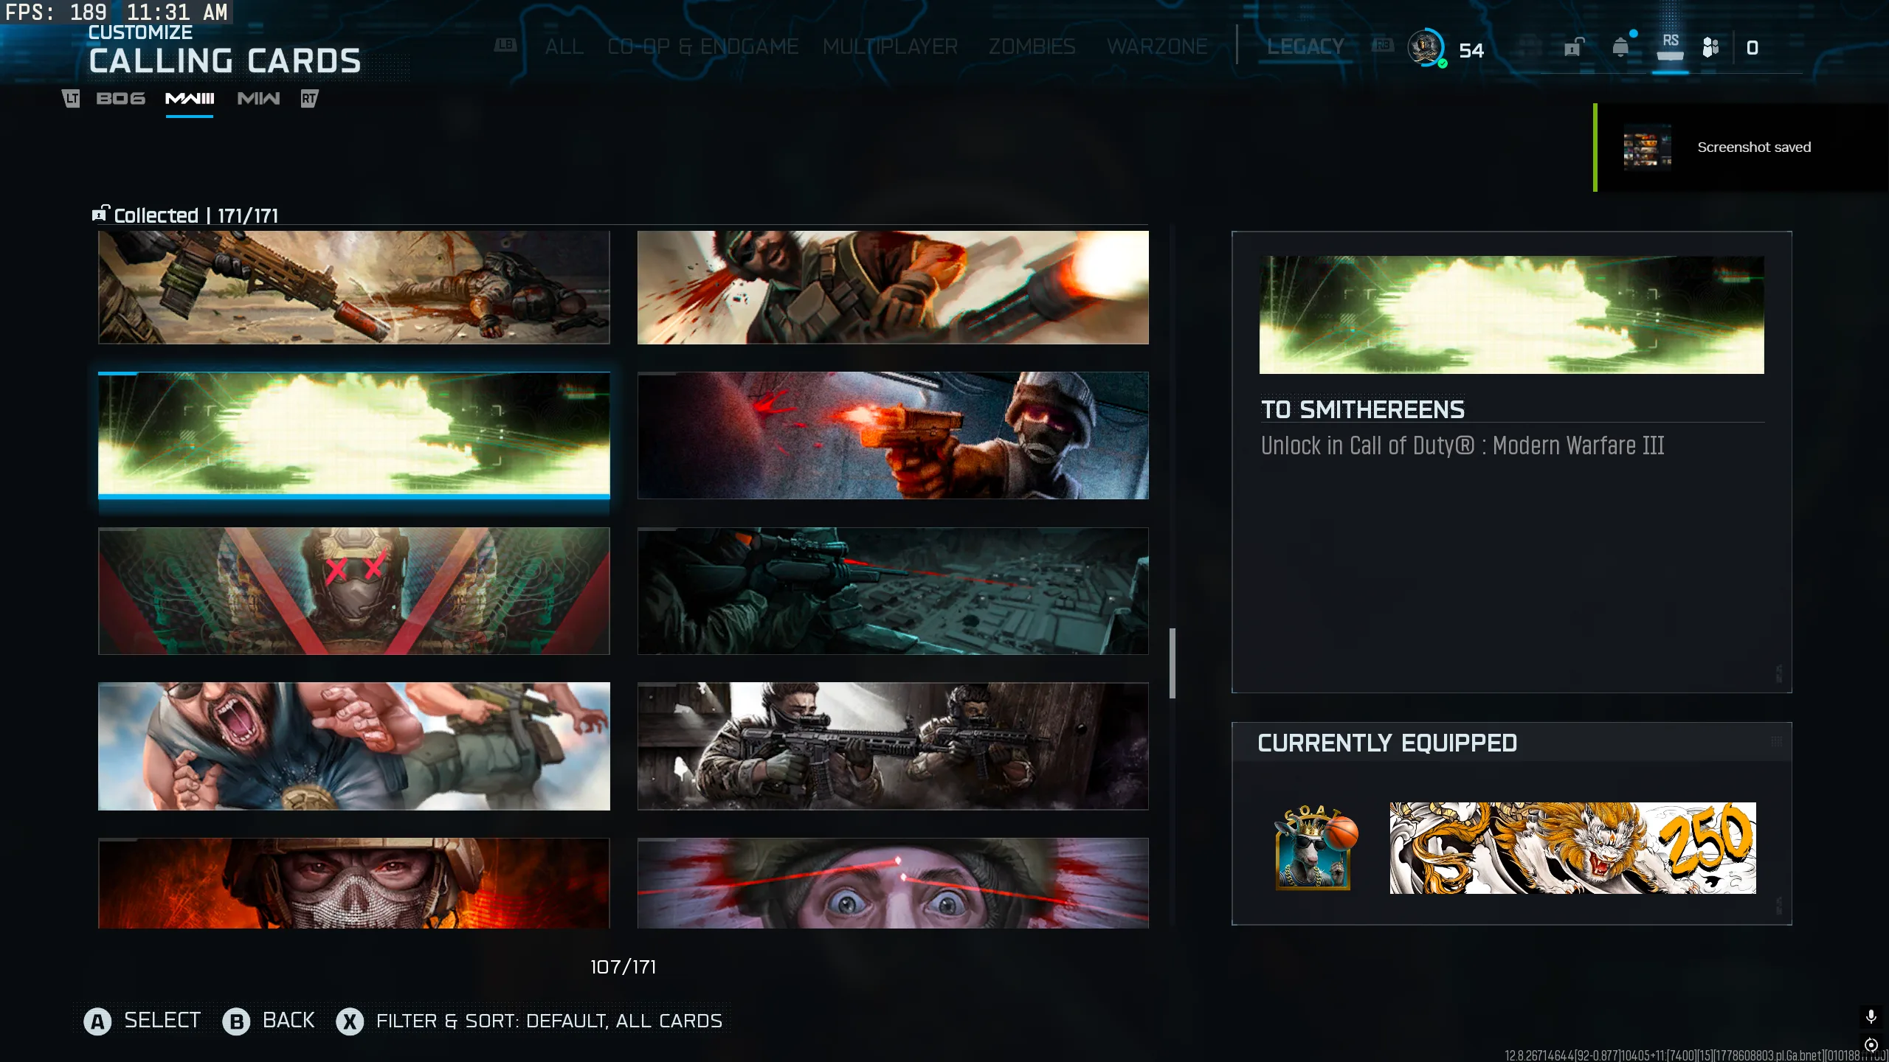Select the green explosion To Smithereens card
Screen dimensions: 1889x1062
click(x=354, y=435)
